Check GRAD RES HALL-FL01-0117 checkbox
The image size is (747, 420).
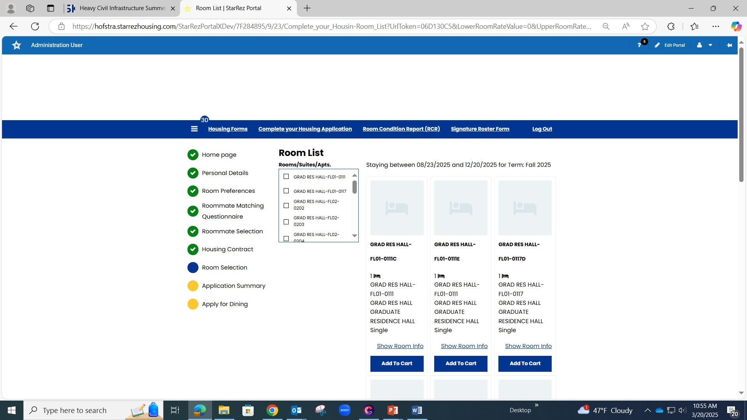click(x=286, y=191)
